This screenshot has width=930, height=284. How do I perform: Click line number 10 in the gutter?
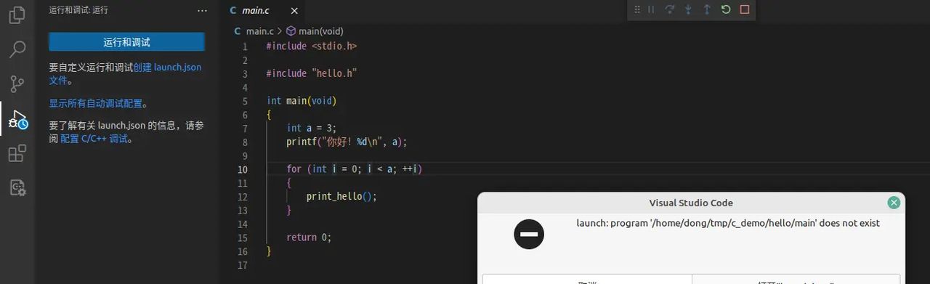pyautogui.click(x=242, y=169)
